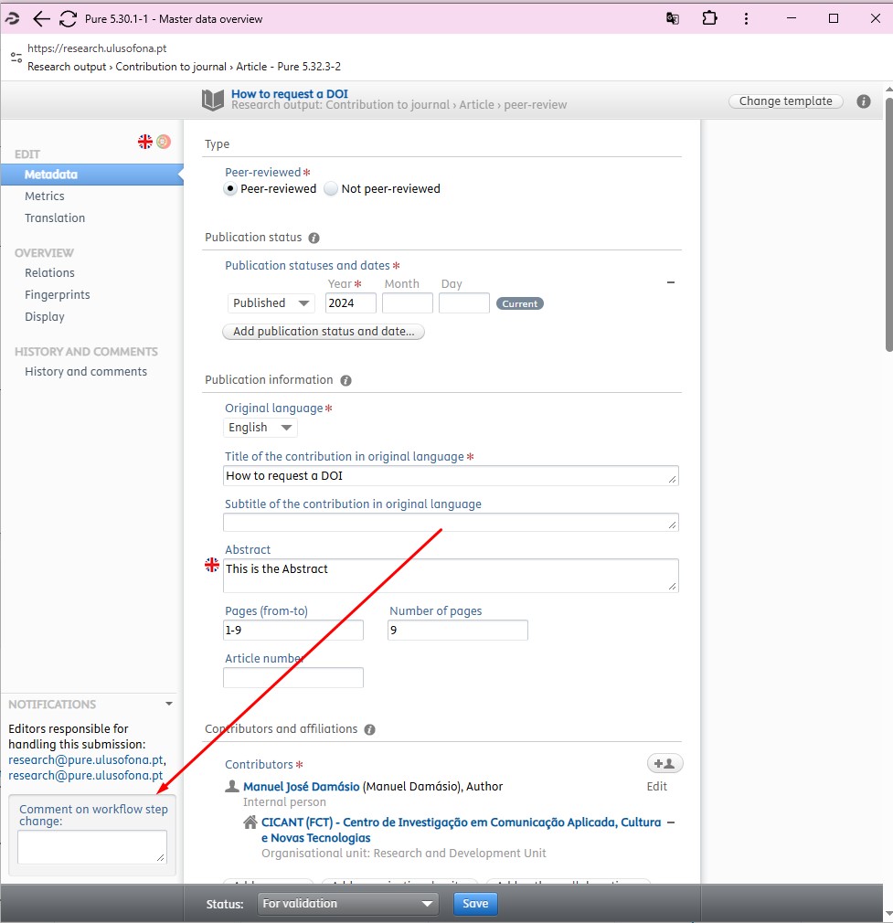The height and width of the screenshot is (923, 893).
Task: Click the add person contributor icon
Action: [664, 763]
